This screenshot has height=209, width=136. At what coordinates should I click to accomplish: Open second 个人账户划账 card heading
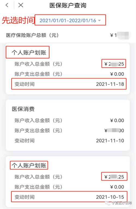pyautogui.click(x=29, y=165)
